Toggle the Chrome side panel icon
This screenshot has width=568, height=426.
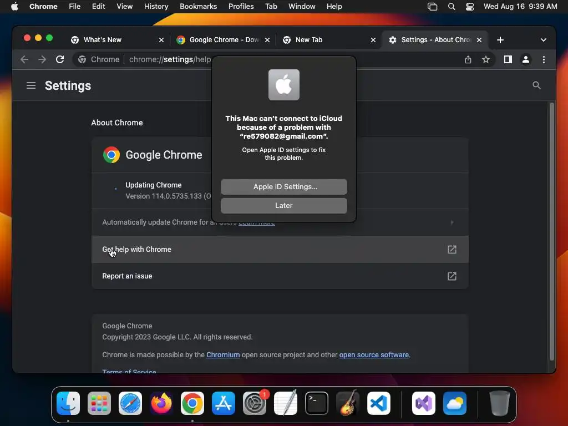508,59
